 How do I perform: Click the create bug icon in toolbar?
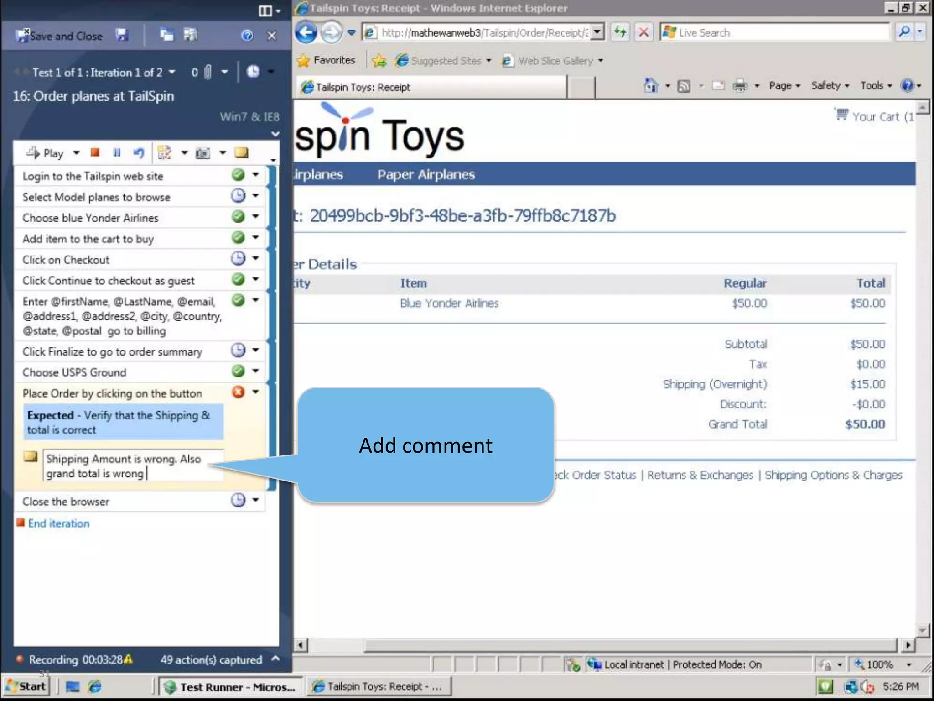click(164, 152)
